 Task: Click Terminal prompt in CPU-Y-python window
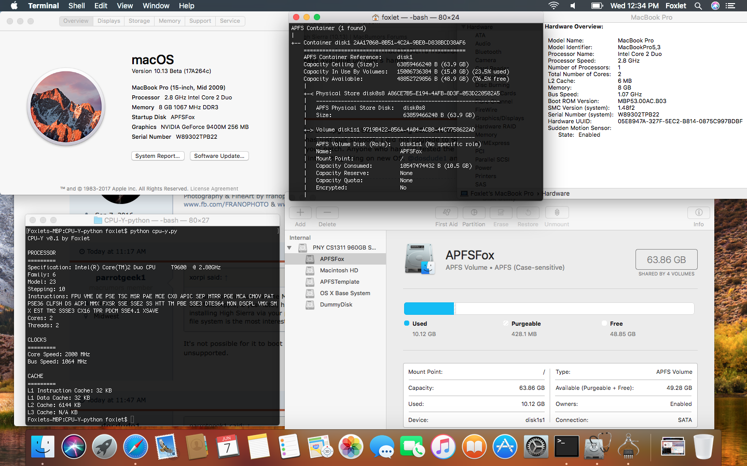coord(80,419)
